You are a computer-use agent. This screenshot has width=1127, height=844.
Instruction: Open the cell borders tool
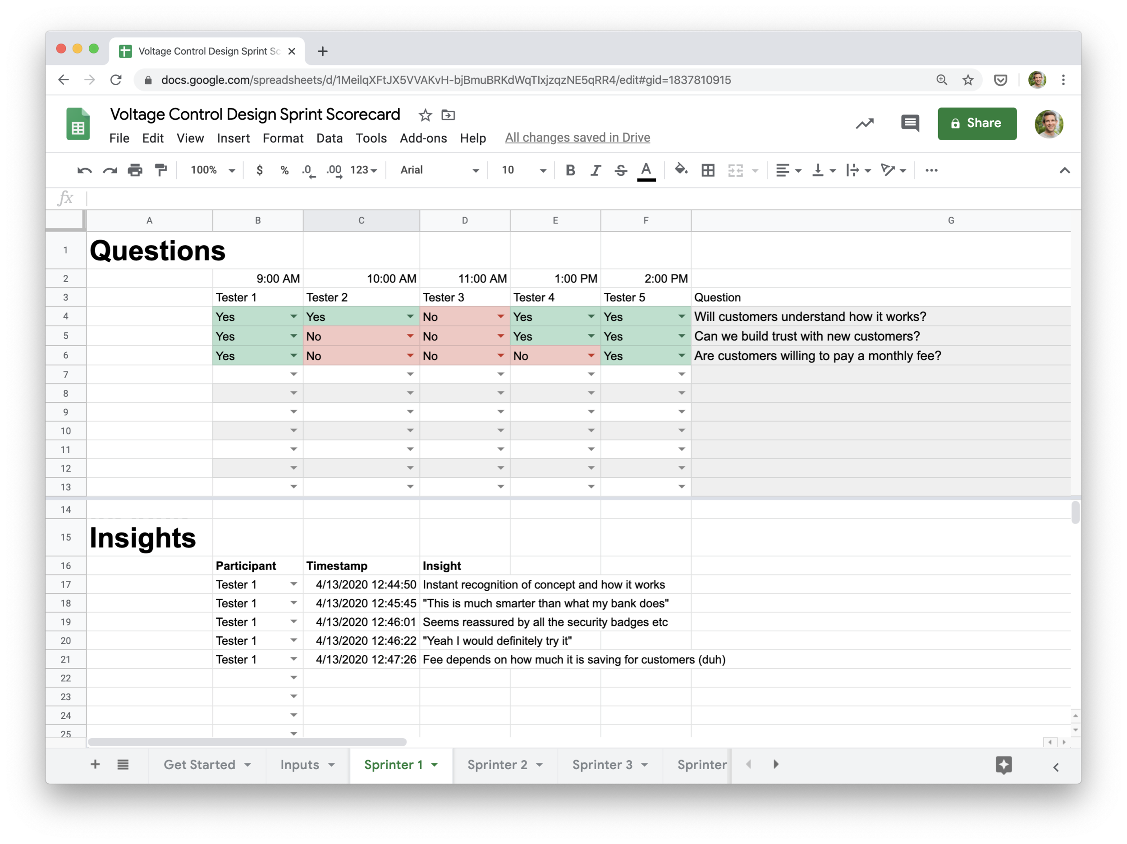pos(708,170)
